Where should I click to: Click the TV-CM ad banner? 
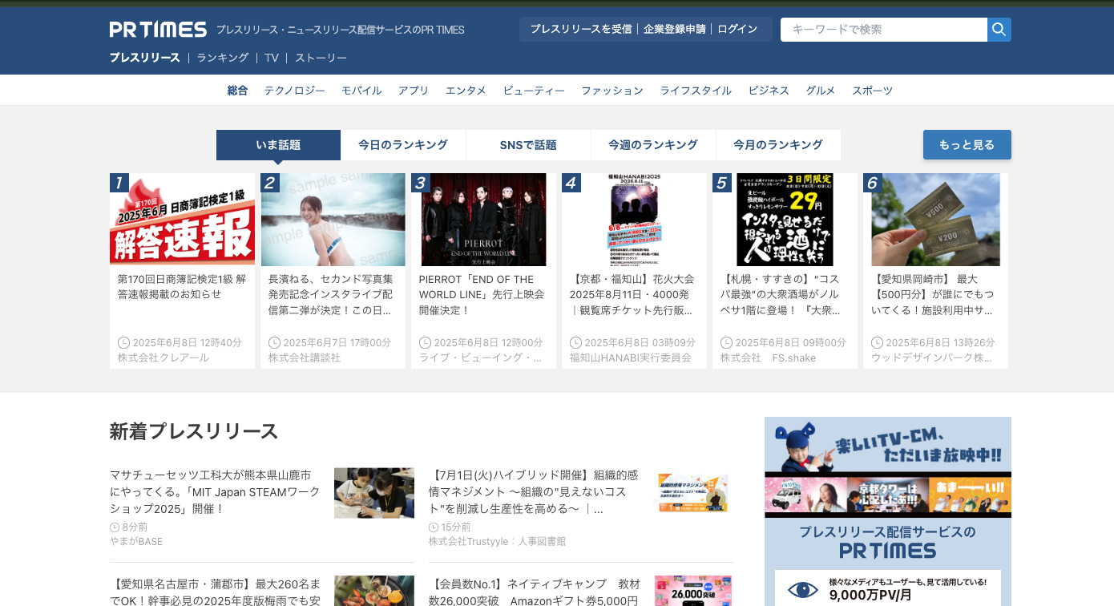pos(888,467)
